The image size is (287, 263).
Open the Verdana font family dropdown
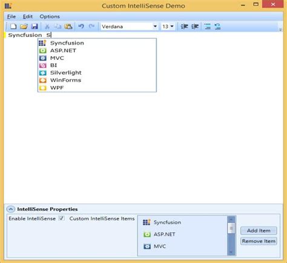click(155, 27)
